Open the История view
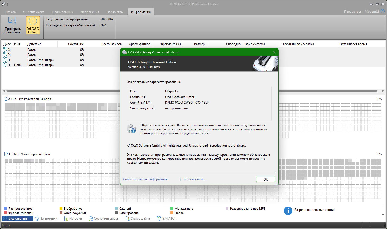Image resolution: width=387 pixels, height=229 pixels. pyautogui.click(x=73, y=218)
